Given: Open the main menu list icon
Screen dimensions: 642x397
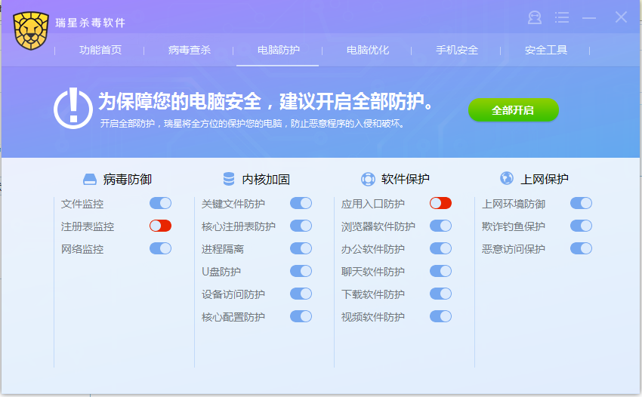Looking at the screenshot, I should coord(562,17).
